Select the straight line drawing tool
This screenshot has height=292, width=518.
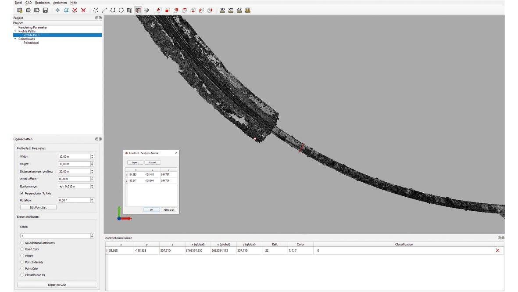click(x=104, y=10)
